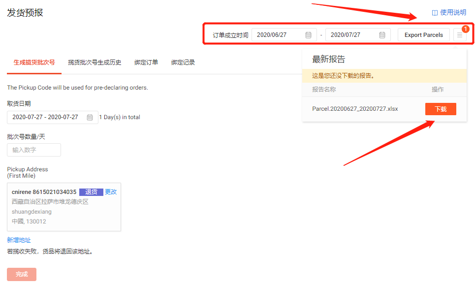The height and width of the screenshot is (286, 475).
Task: Open calendar icon in start date 2020/06/27 field
Action: click(308, 35)
